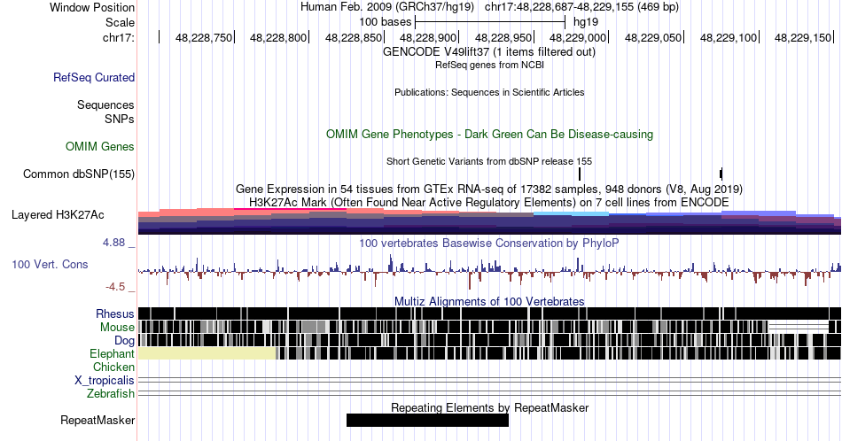Click '100 vertebrates Basewise Conservation by PhyloP' title

pyautogui.click(x=489, y=243)
